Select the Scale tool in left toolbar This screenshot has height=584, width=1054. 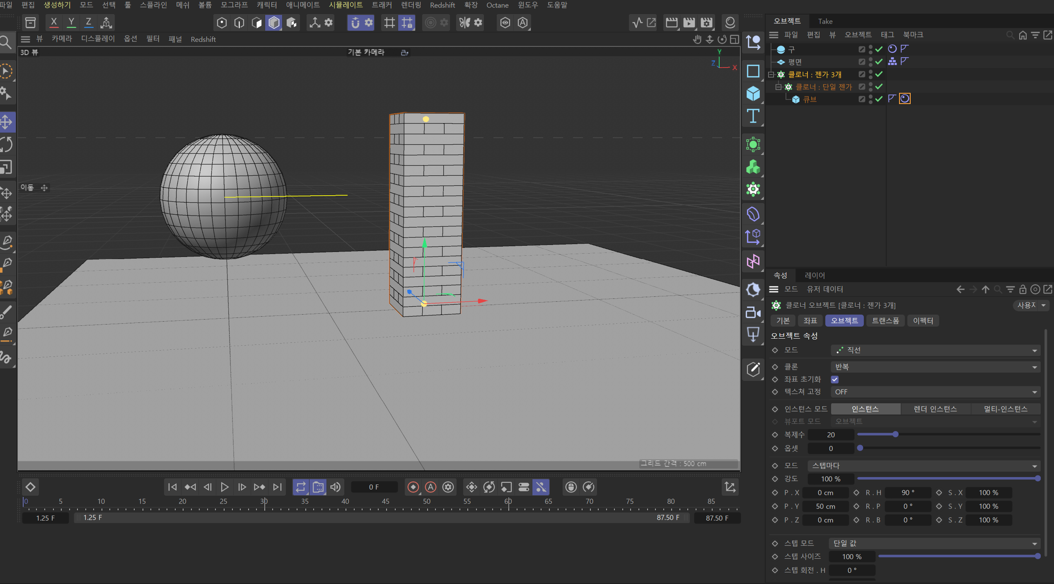[7, 167]
